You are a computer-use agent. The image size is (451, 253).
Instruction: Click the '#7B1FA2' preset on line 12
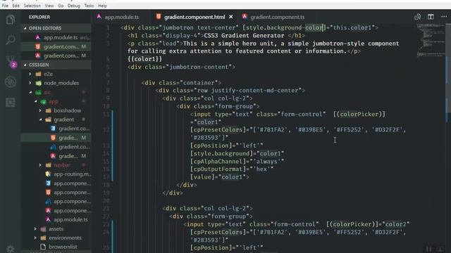[272, 130]
